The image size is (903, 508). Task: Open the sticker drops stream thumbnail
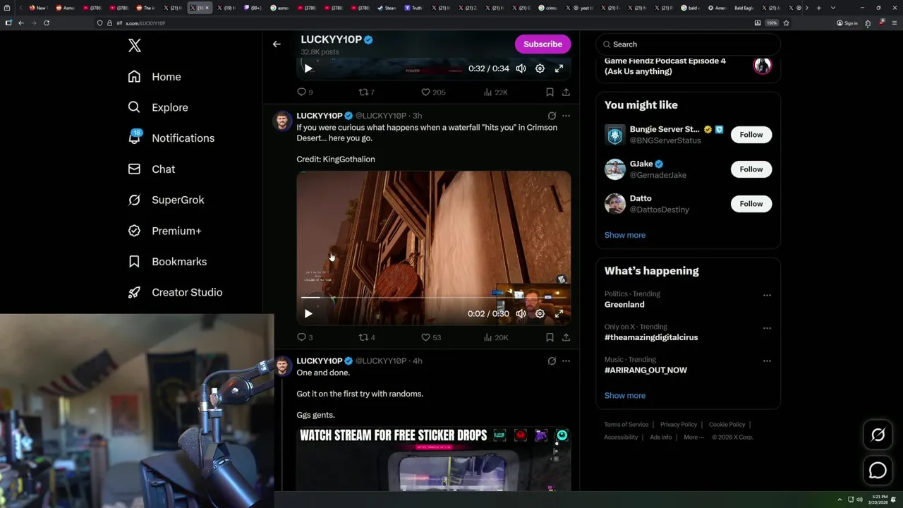click(433, 459)
